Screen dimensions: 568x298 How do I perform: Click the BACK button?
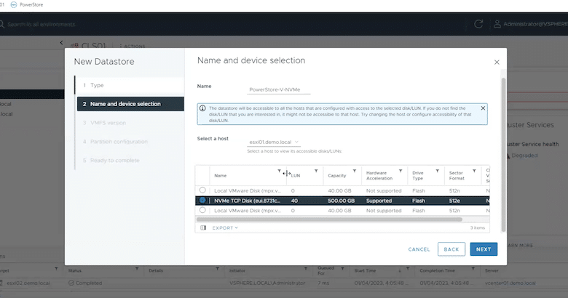[x=451, y=249]
